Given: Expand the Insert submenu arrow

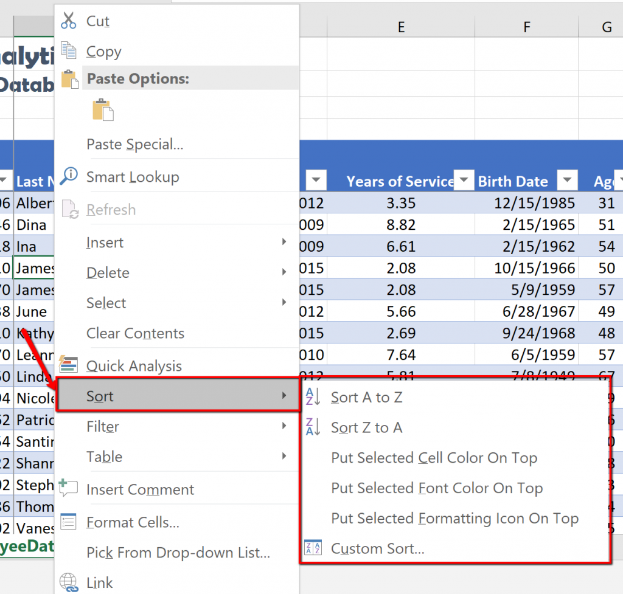Looking at the screenshot, I should coord(285,242).
